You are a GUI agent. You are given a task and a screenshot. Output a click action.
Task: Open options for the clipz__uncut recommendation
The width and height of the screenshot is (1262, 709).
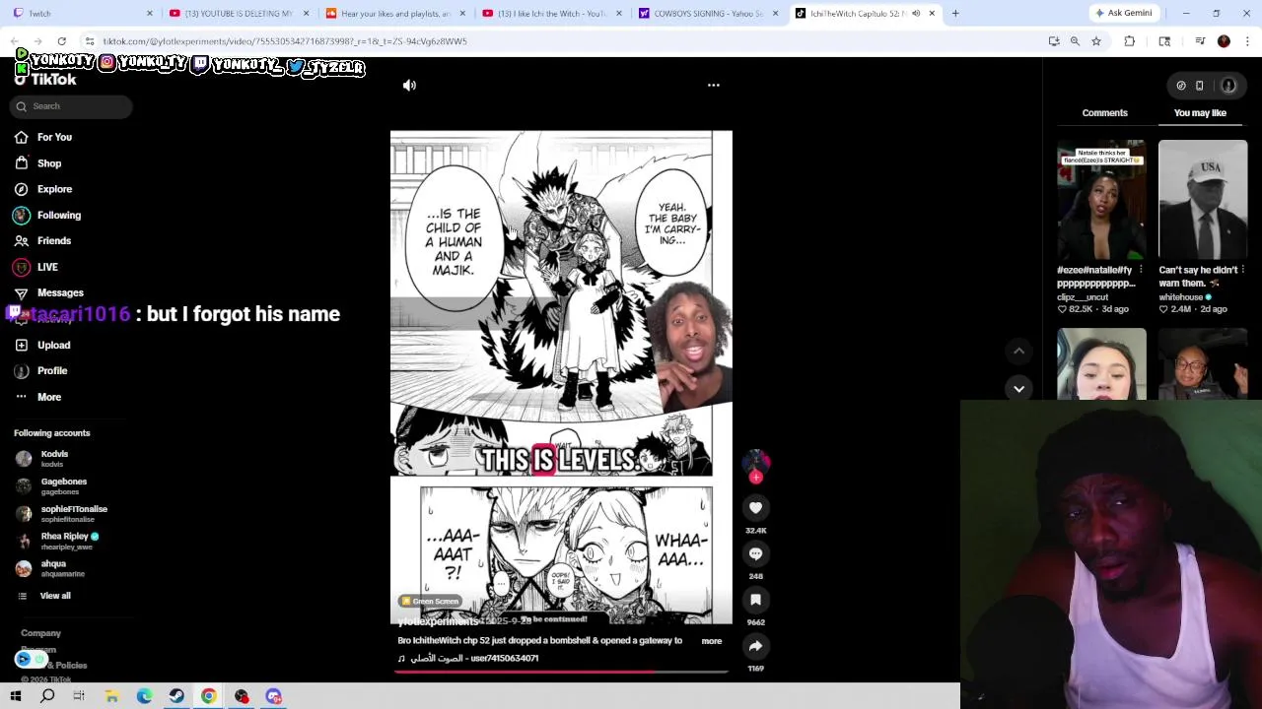pos(1141,270)
